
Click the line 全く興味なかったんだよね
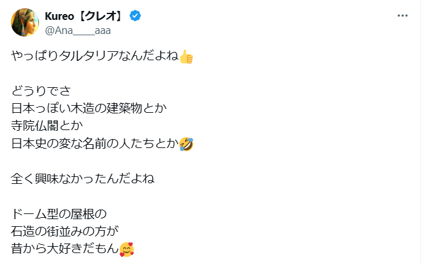(x=83, y=178)
